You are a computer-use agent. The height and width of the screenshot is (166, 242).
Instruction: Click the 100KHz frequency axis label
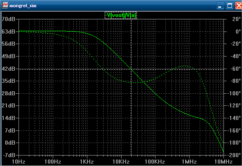[155, 162]
